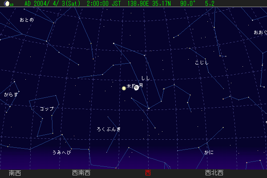Click the おとめ constellation label
The image size is (267, 178).
click(x=27, y=20)
